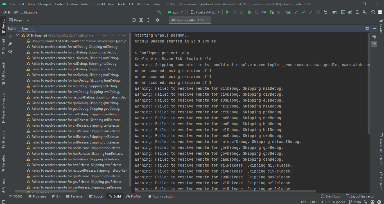The width and height of the screenshot is (384, 204).
Task: Open the Layout Inspector from status bar
Action: tap(362, 196)
